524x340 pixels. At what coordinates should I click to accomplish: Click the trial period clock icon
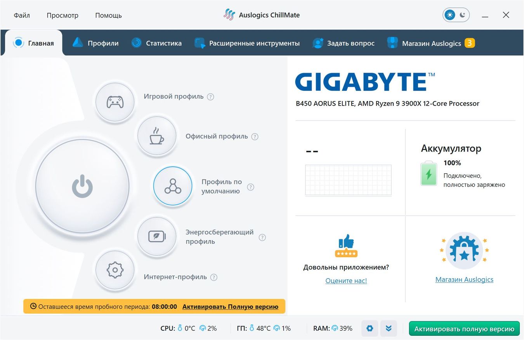(33, 306)
